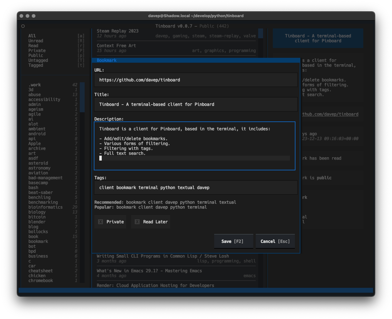The width and height of the screenshot is (392, 319).
Task: Toggle the Read Later checkbox
Action: click(x=151, y=222)
